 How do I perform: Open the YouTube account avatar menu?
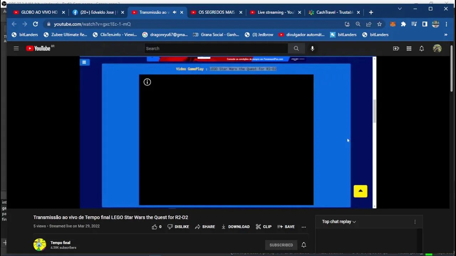[x=437, y=48]
